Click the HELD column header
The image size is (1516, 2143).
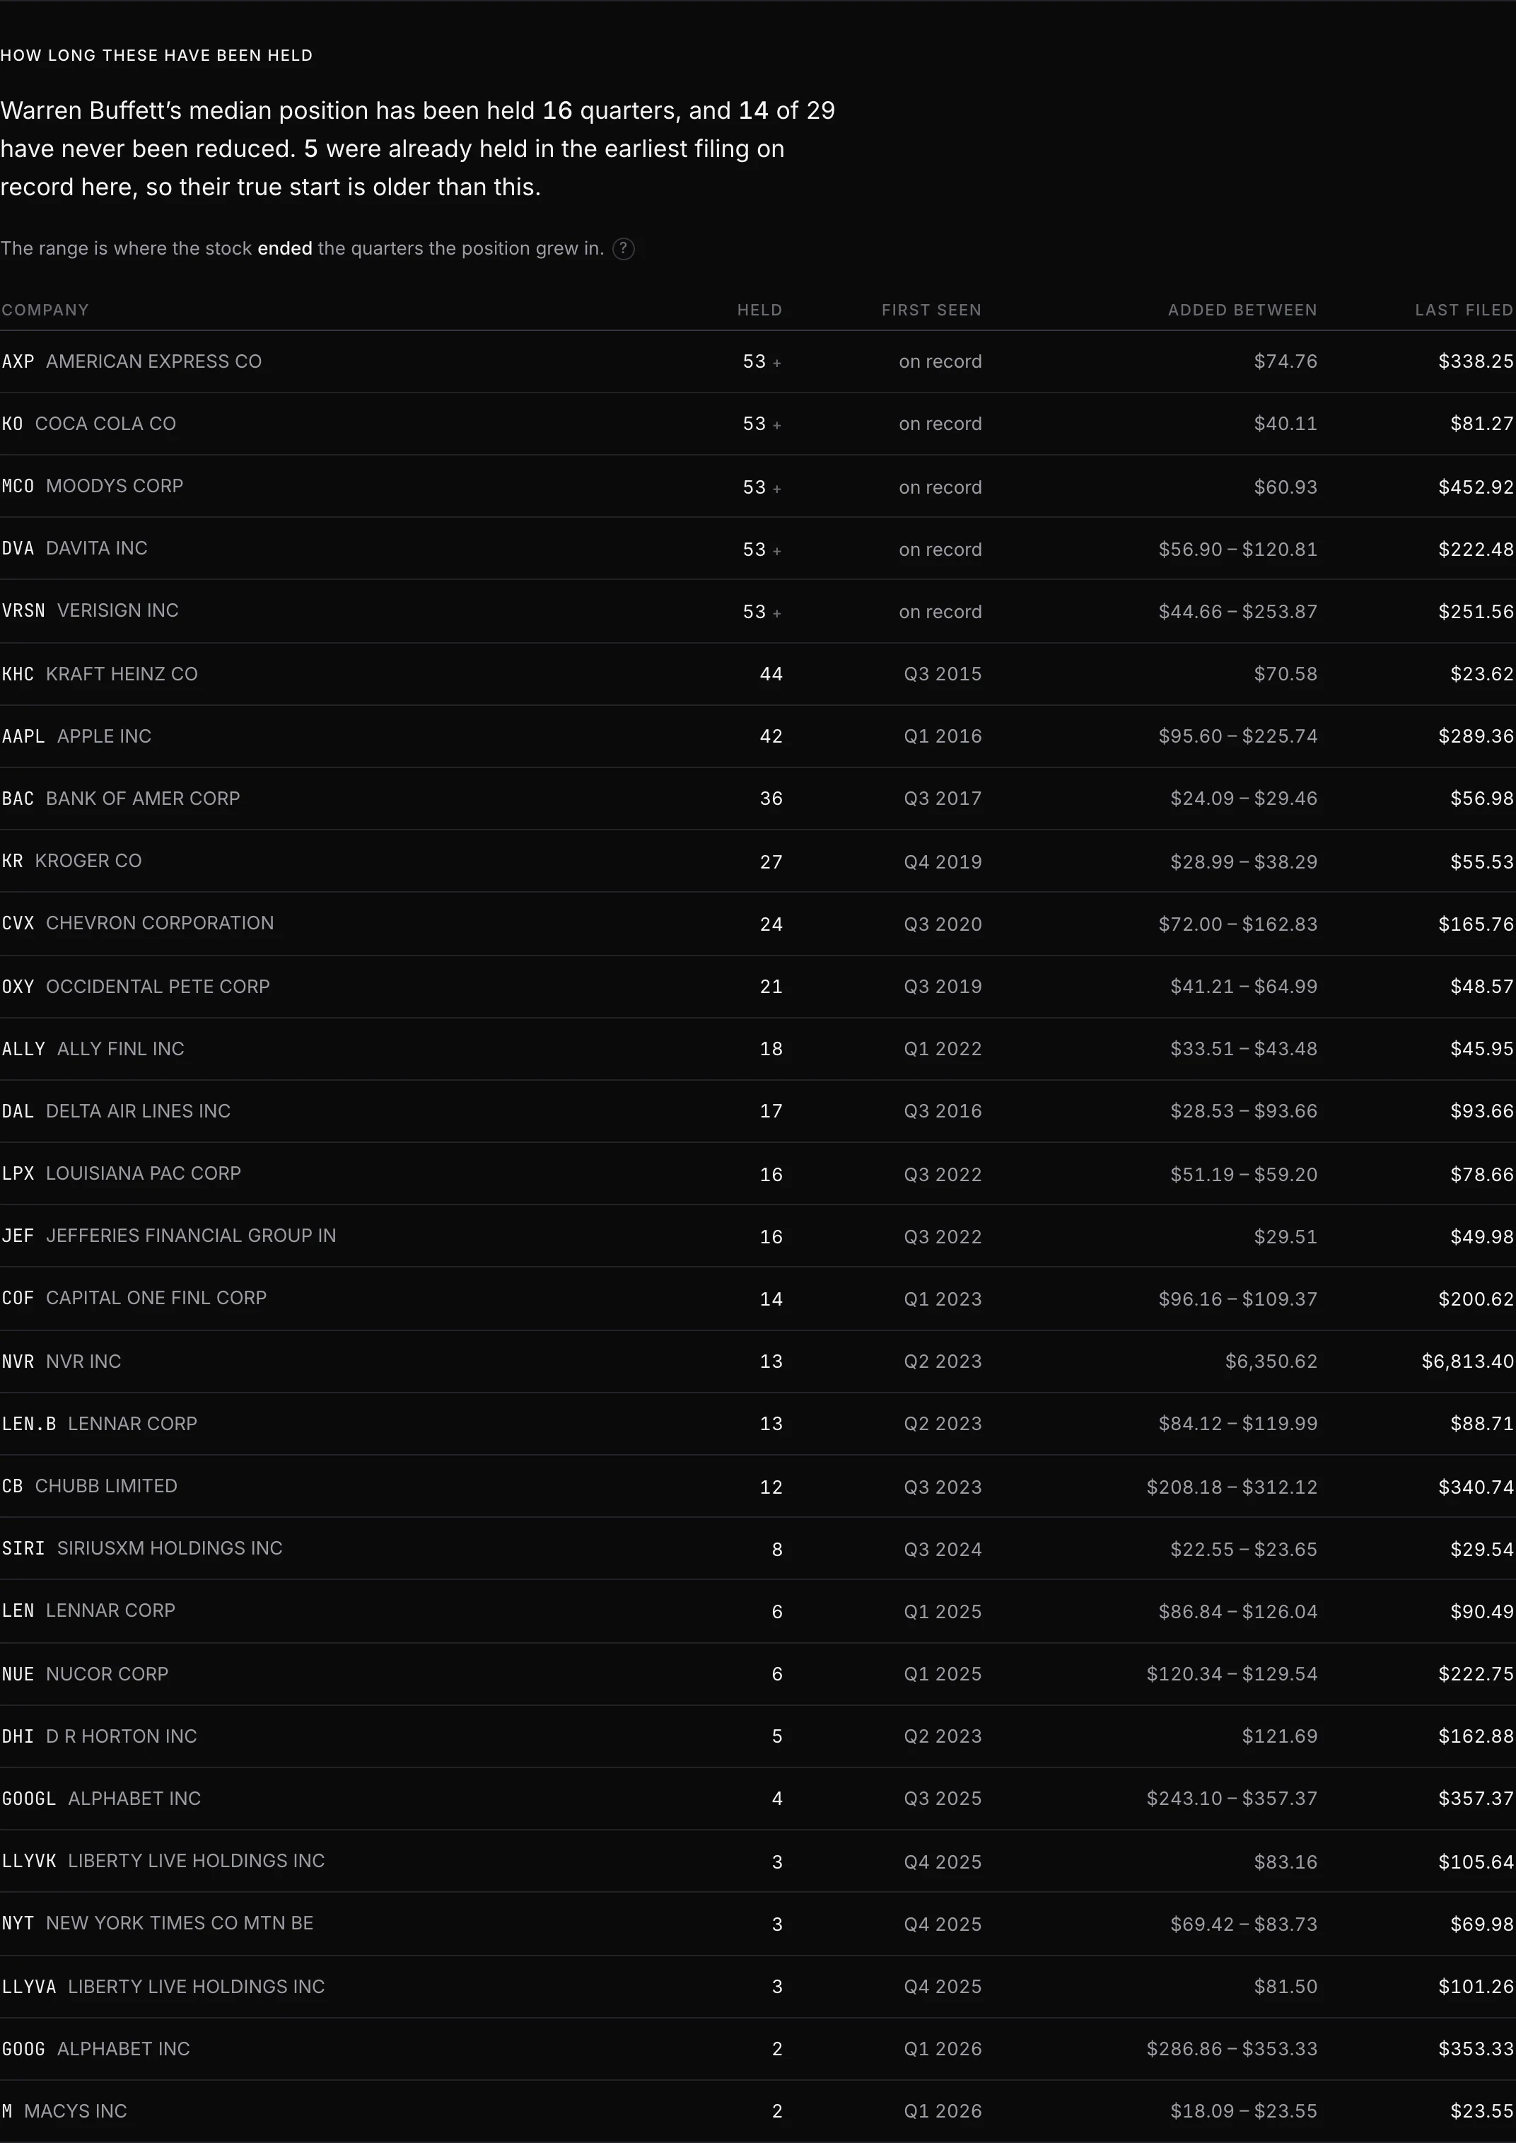click(x=760, y=310)
